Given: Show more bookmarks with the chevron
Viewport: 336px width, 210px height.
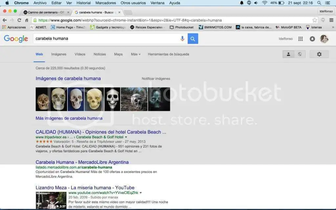Looking at the screenshot, I should coord(333,27).
